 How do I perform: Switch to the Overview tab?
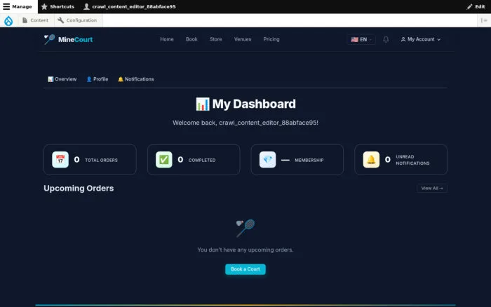(x=62, y=79)
